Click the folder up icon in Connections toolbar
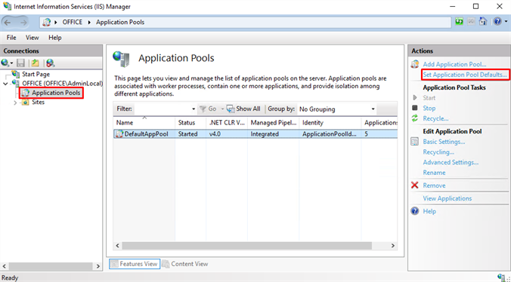Image resolution: width=511 pixels, height=282 pixels. 35,63
